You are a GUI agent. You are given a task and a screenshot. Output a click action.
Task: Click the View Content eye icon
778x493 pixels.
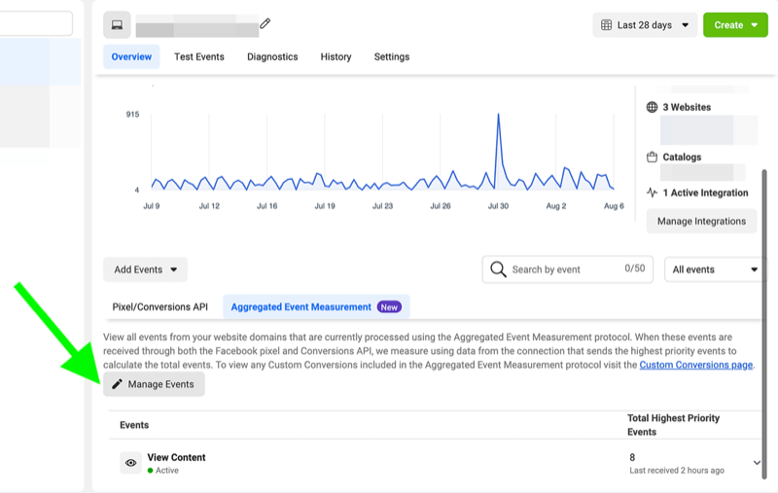pyautogui.click(x=130, y=463)
